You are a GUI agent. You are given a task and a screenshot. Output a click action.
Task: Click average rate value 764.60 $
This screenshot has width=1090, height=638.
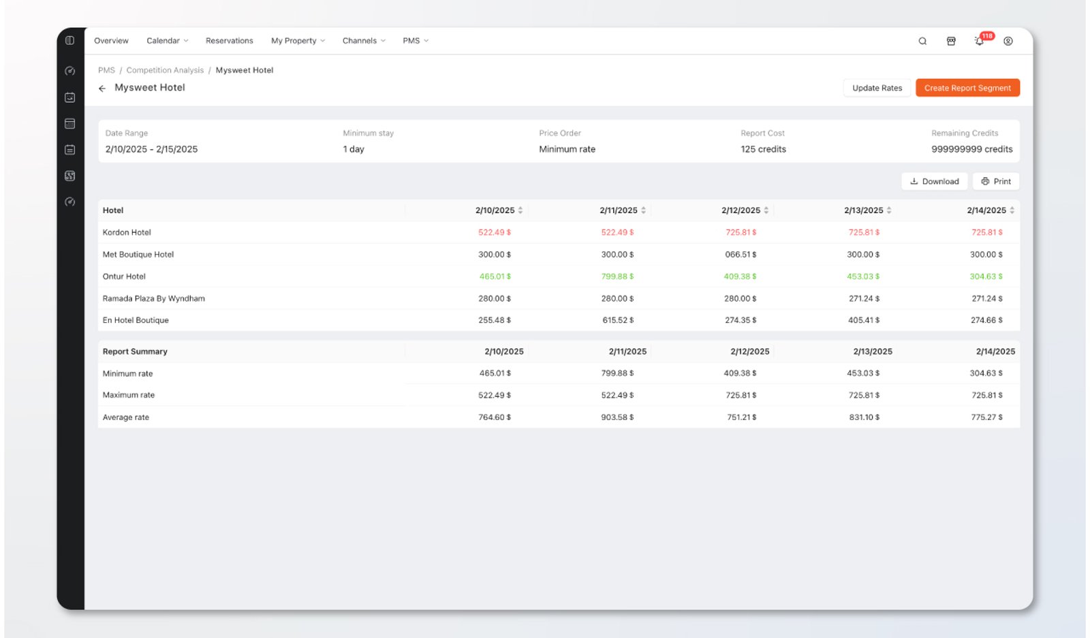click(x=495, y=417)
